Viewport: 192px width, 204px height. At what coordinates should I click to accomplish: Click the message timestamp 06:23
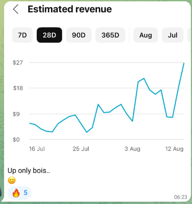click(x=181, y=197)
